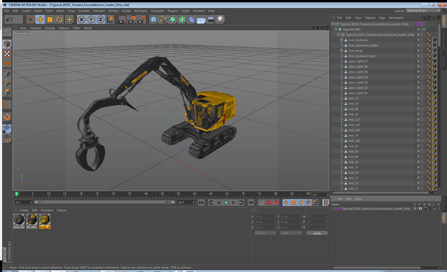Screen dimensions: 447x272
Task: Click the timeline range slider bar
Action: click(x=105, y=202)
